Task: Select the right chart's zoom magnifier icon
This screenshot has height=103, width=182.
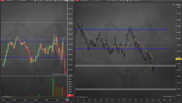Action: (115, 1)
